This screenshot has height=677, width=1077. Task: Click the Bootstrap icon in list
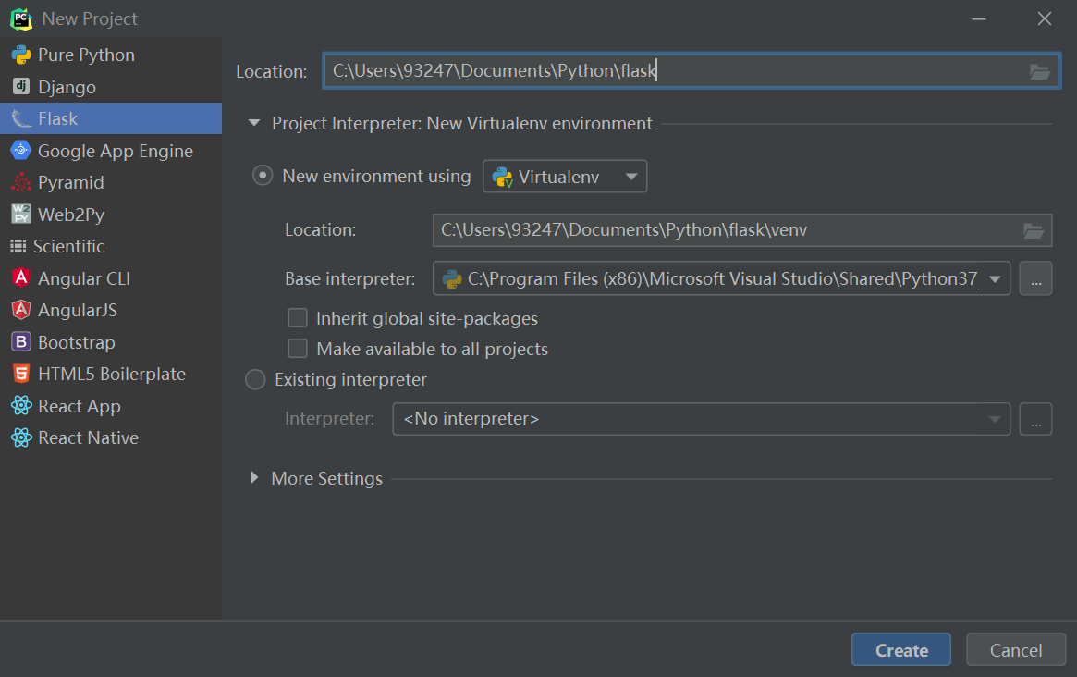pos(20,342)
